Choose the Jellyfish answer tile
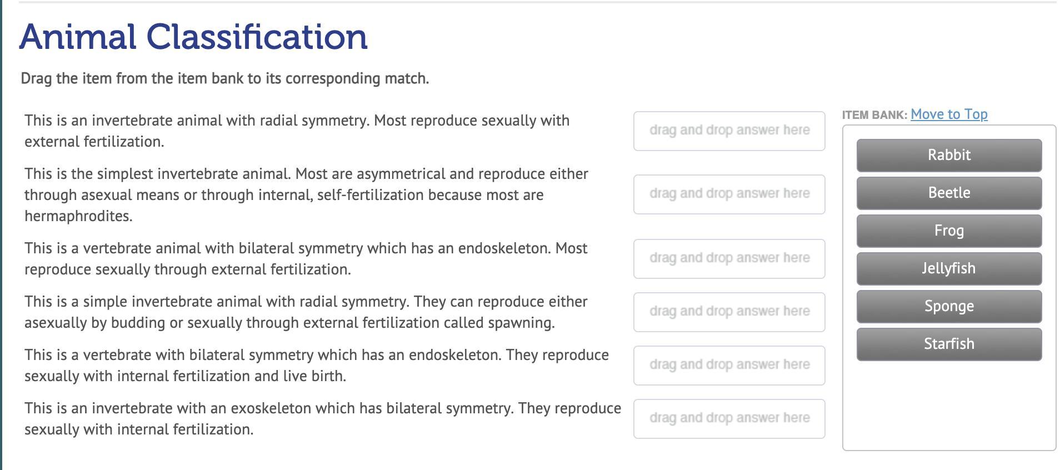Image resolution: width=1060 pixels, height=470 pixels. tap(949, 268)
